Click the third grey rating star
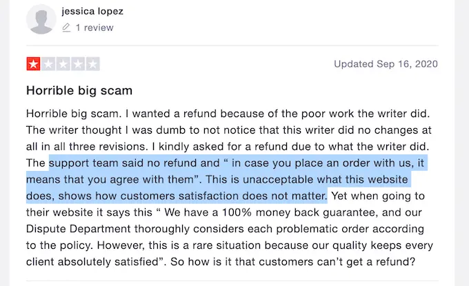This screenshot has width=469, height=286. [x=63, y=64]
